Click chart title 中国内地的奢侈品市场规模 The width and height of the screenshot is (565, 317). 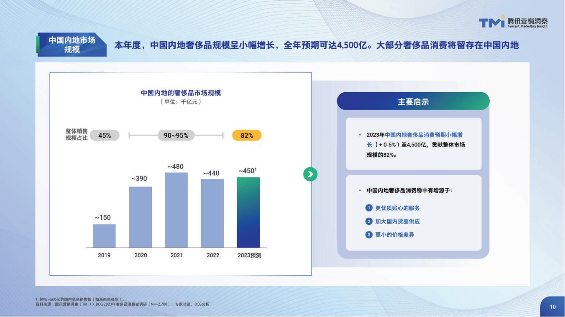point(181,93)
